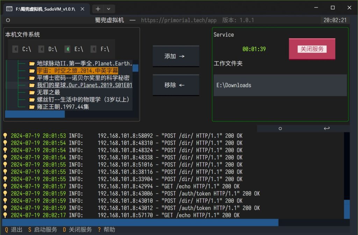Image resolution: width=358 pixels, height=235 pixels.
Task: Switch to the D:\ drive
Action: [x=41, y=49]
